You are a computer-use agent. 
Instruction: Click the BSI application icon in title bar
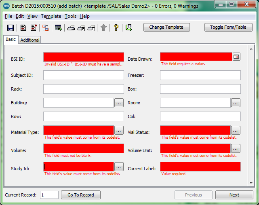(x=6, y=6)
